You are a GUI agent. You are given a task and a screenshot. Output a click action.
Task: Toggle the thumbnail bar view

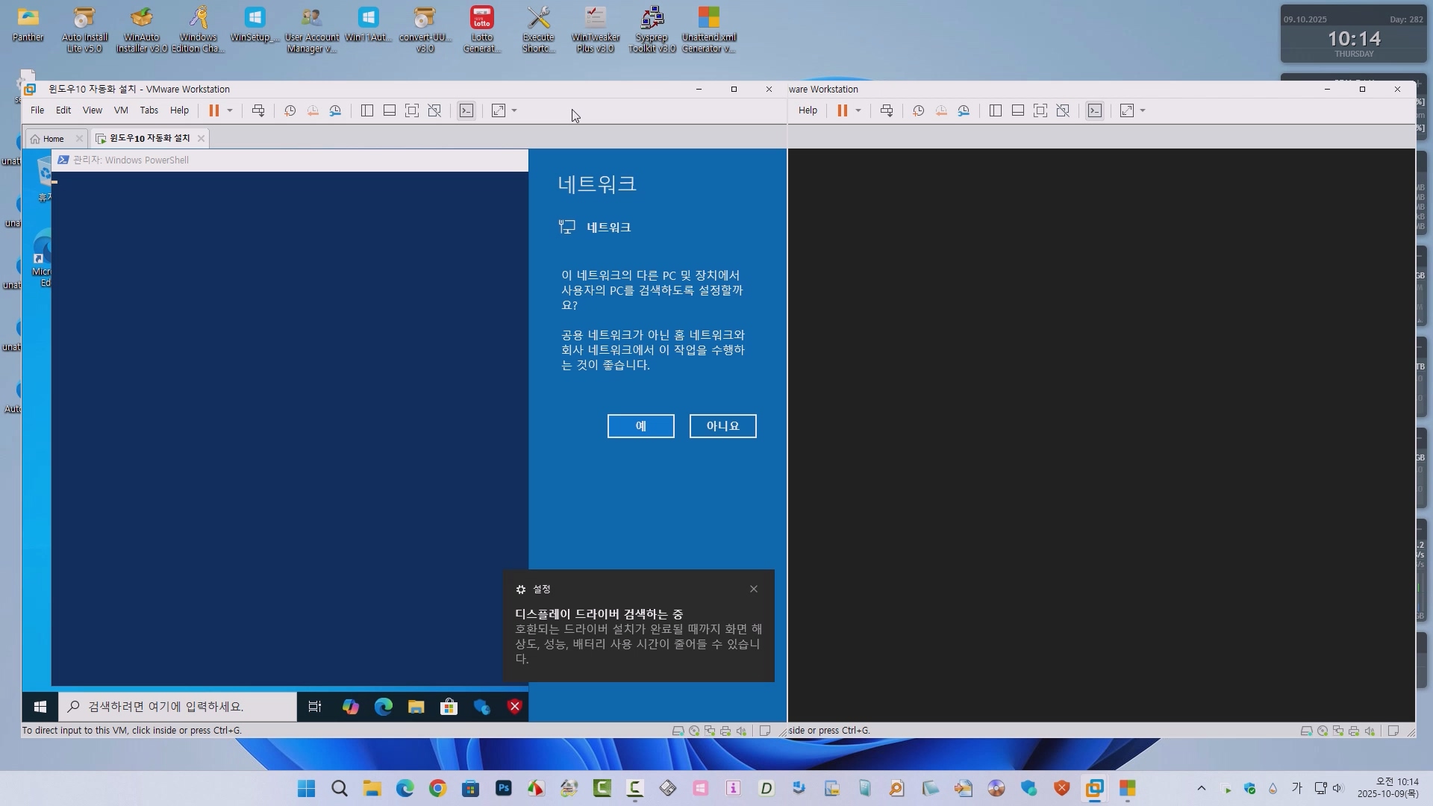click(x=390, y=110)
